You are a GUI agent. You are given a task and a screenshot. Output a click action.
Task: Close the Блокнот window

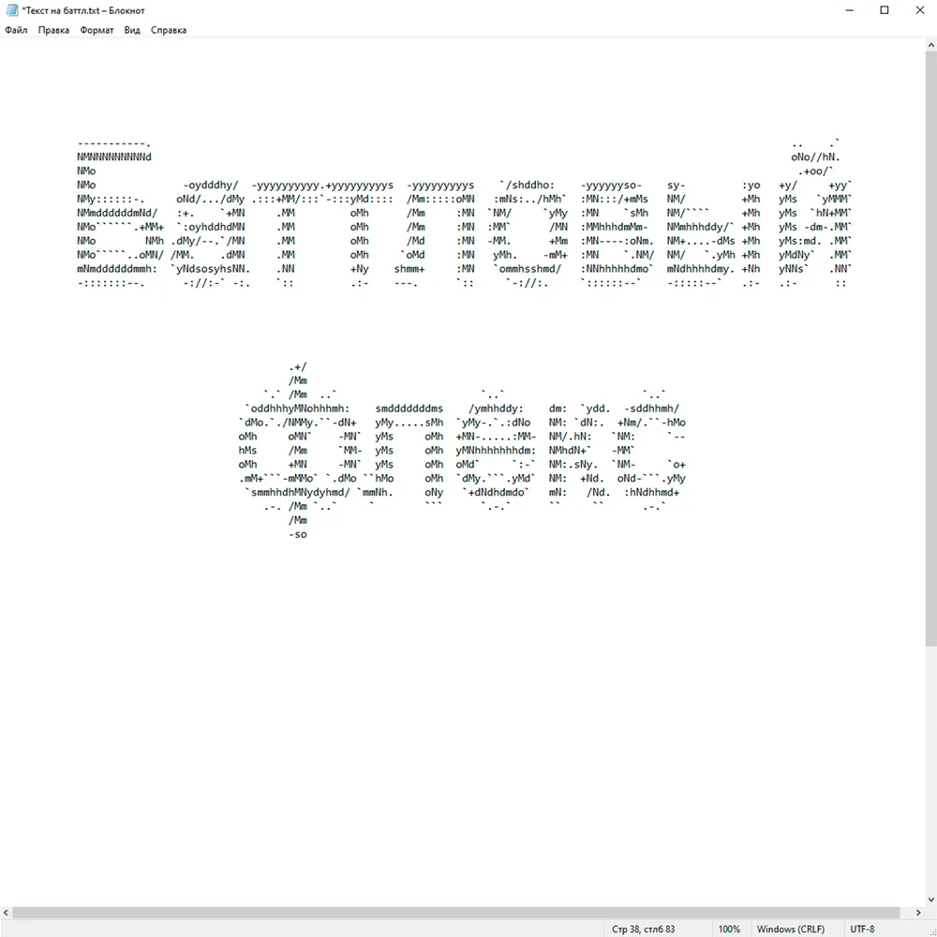920,10
